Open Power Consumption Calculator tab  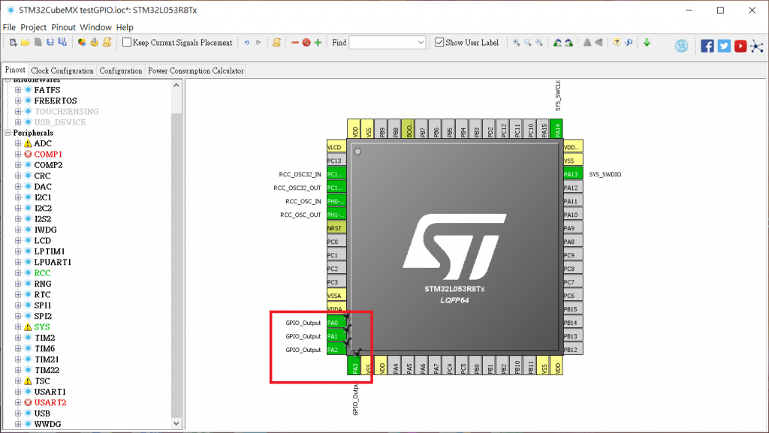click(x=196, y=71)
